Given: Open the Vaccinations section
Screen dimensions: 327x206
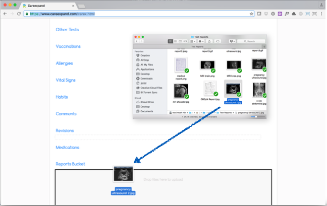Looking at the screenshot, I should (x=68, y=46).
